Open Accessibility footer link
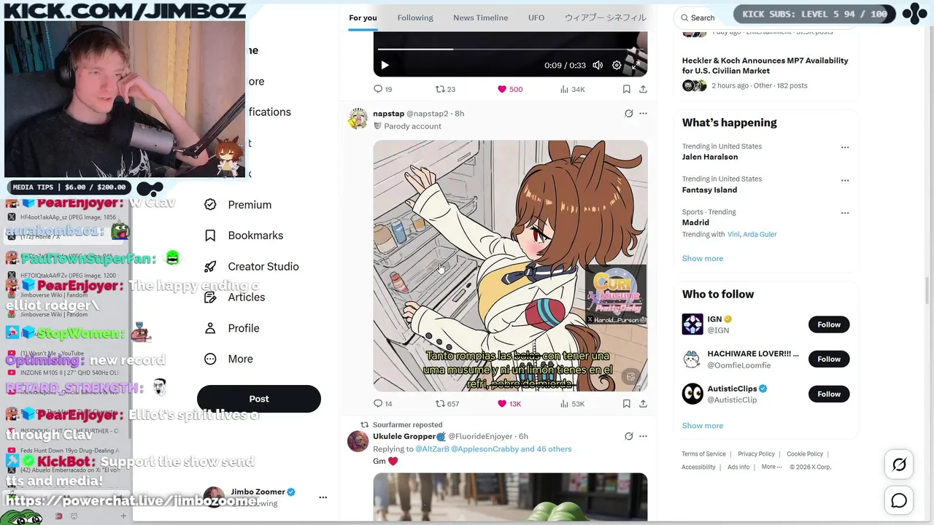 (x=698, y=467)
